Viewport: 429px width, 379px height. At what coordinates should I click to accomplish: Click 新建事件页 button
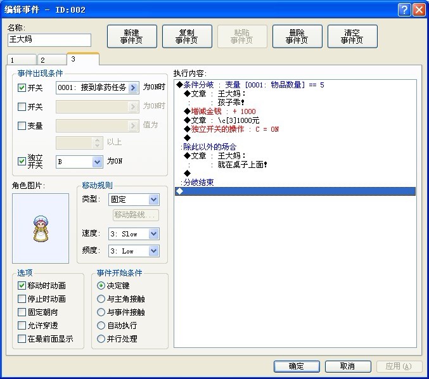coord(132,36)
